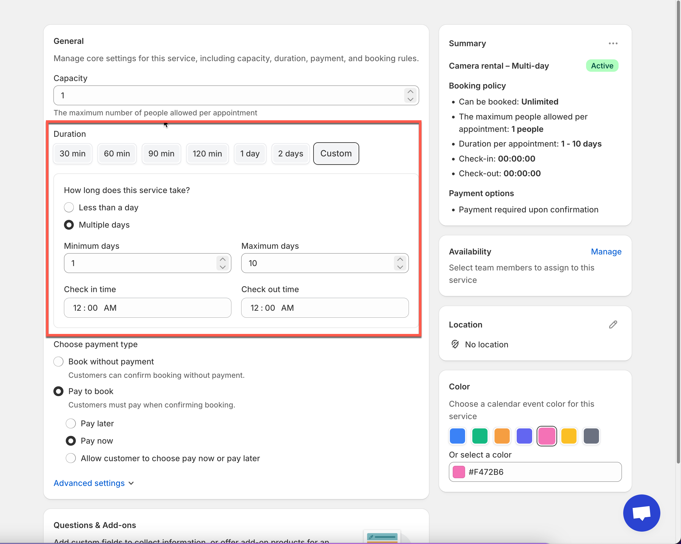Click the Location edit pencil icon
The image size is (681, 544).
[613, 324]
